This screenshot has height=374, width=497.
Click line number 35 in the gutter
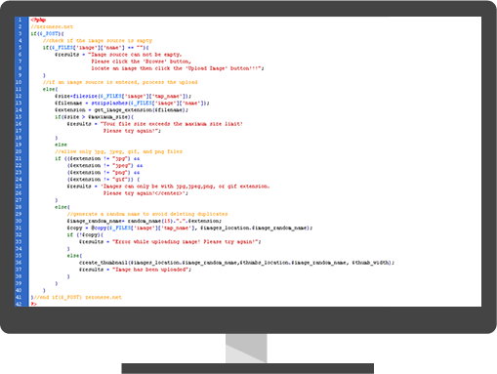point(19,256)
